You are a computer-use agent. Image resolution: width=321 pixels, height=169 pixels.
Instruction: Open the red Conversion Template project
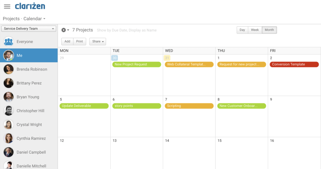pos(294,64)
